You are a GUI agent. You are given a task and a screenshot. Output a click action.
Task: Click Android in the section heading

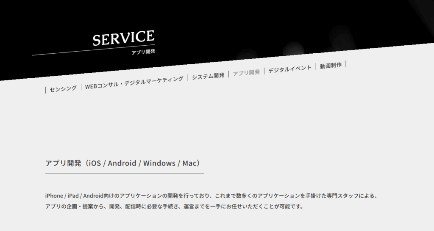[x=122, y=163]
